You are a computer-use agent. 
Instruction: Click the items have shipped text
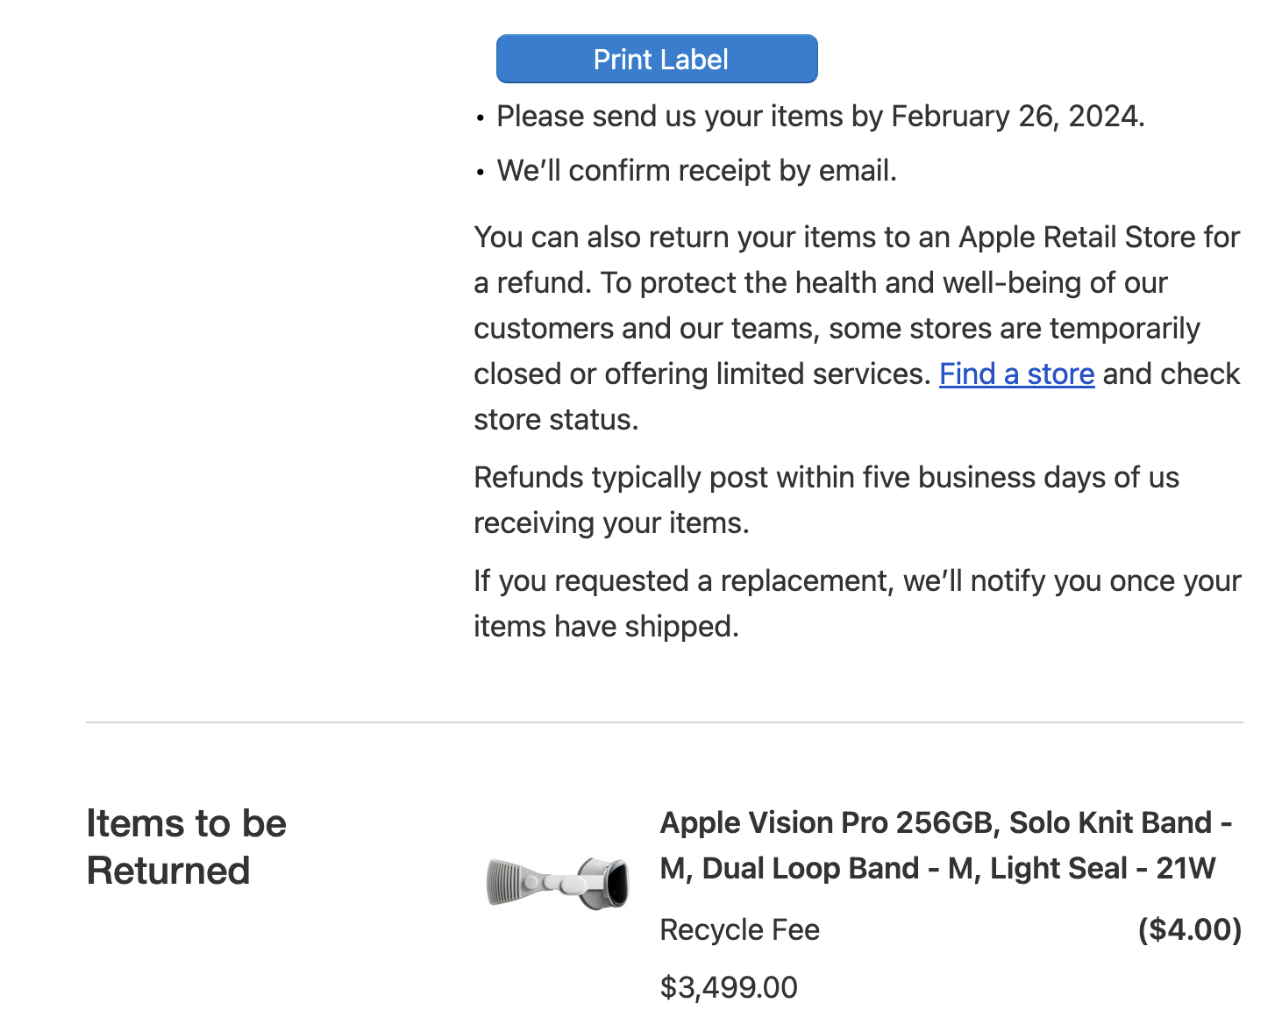(x=606, y=627)
